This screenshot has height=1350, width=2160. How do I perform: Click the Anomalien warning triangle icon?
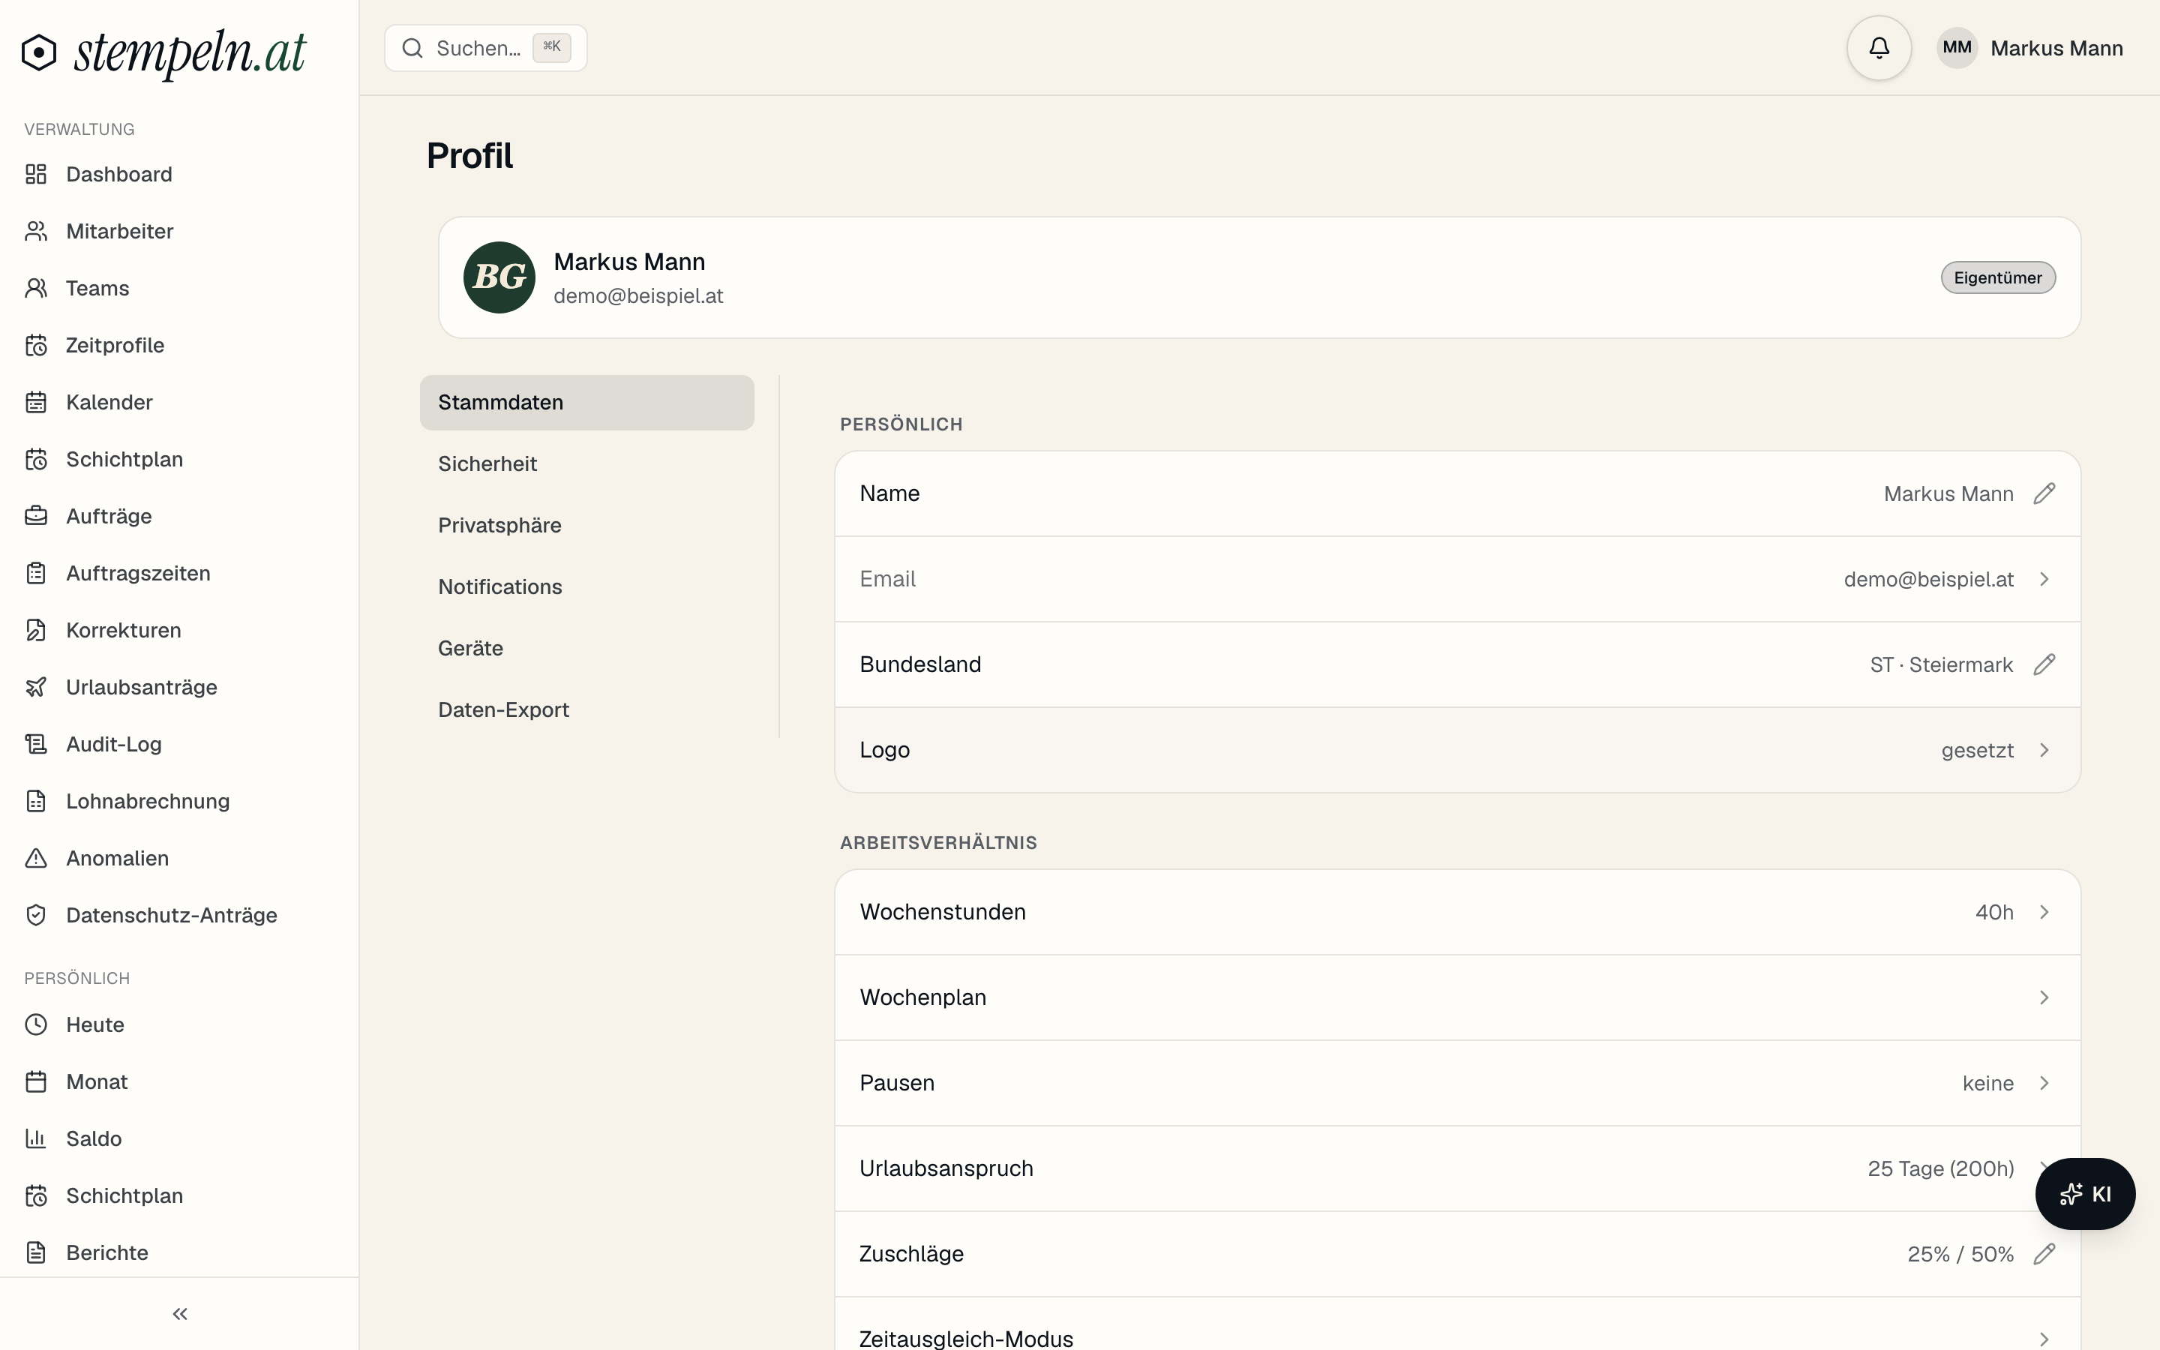coord(36,858)
